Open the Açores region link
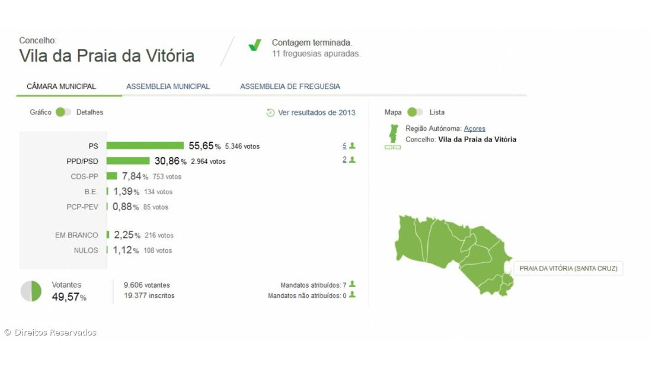The image size is (652, 367). [474, 128]
